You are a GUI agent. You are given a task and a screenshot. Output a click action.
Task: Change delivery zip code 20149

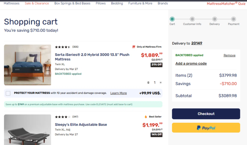(197, 43)
